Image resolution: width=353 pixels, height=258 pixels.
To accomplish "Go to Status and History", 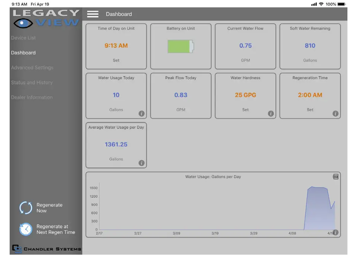I will click(x=32, y=83).
